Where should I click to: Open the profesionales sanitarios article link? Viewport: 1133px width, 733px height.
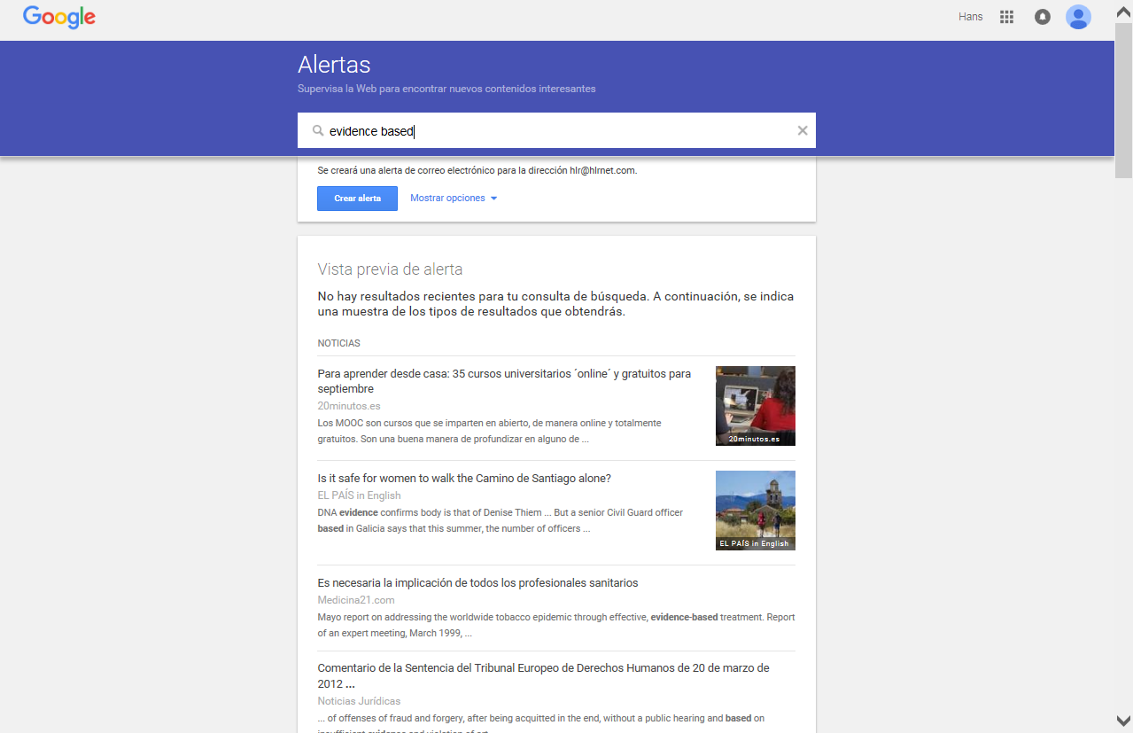click(477, 583)
